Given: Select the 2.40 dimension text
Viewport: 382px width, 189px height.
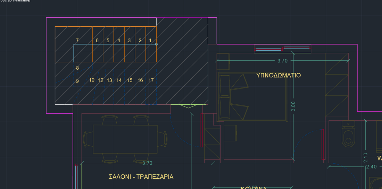Looking at the screenshot, I should (371, 167).
